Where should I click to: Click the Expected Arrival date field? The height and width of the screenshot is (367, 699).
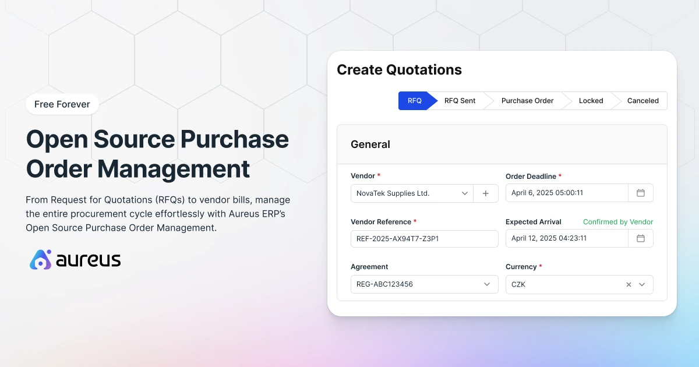point(566,238)
